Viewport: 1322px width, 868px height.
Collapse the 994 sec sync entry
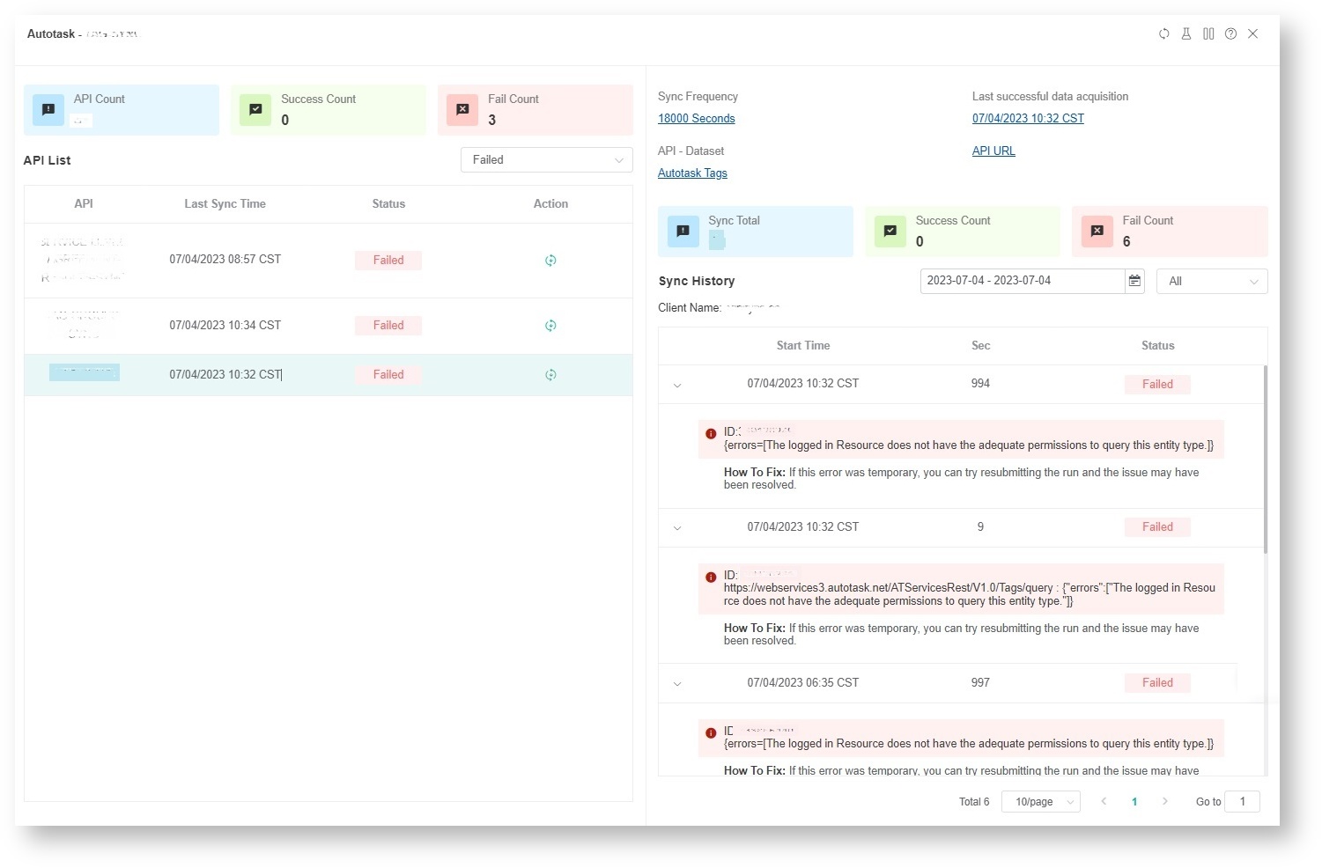tap(677, 386)
